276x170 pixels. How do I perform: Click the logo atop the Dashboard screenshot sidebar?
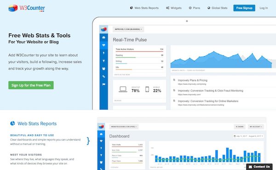click(101, 126)
